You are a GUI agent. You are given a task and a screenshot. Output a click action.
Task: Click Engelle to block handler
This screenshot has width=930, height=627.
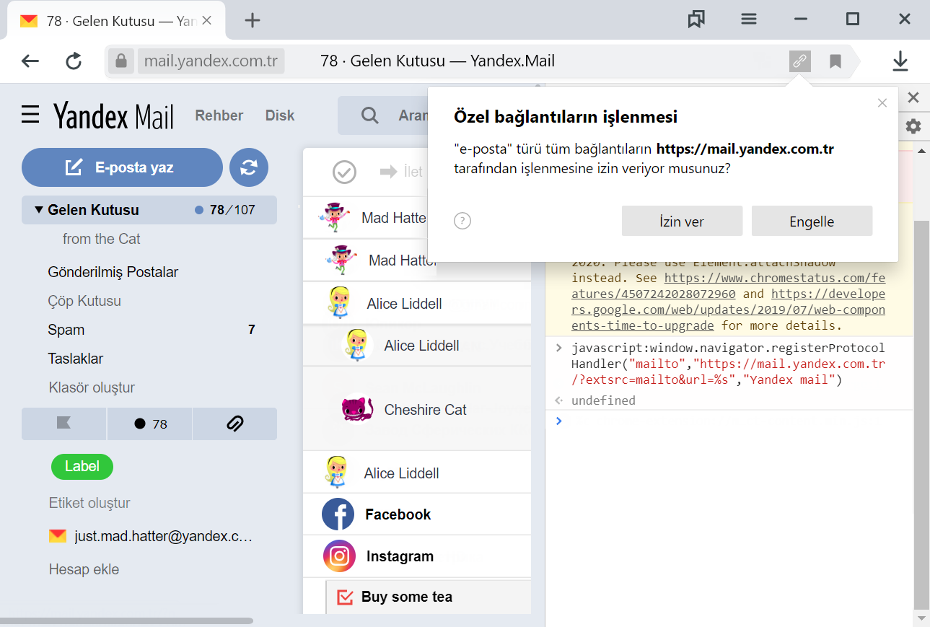(x=812, y=221)
